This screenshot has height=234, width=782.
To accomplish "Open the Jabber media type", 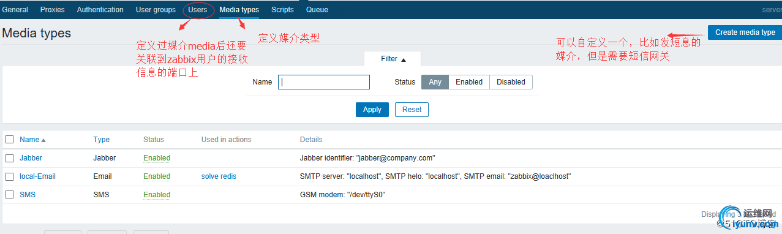I will [x=31, y=158].
